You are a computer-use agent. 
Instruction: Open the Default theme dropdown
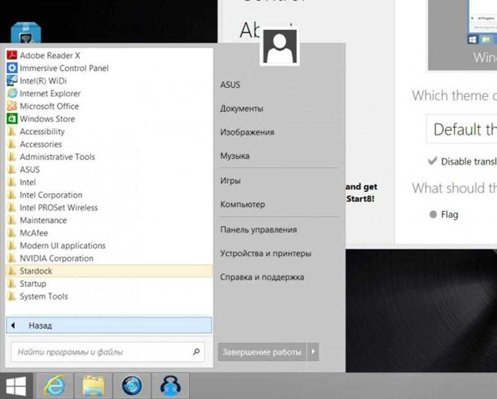point(462,130)
